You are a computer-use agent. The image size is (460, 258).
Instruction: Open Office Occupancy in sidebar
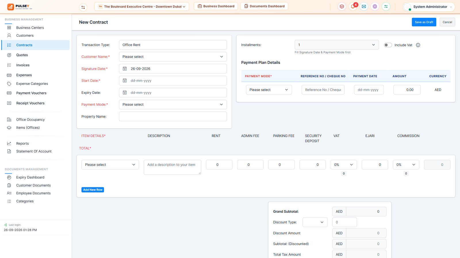(30, 120)
